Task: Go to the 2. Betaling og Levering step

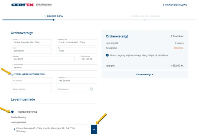Action: (x=145, y=16)
